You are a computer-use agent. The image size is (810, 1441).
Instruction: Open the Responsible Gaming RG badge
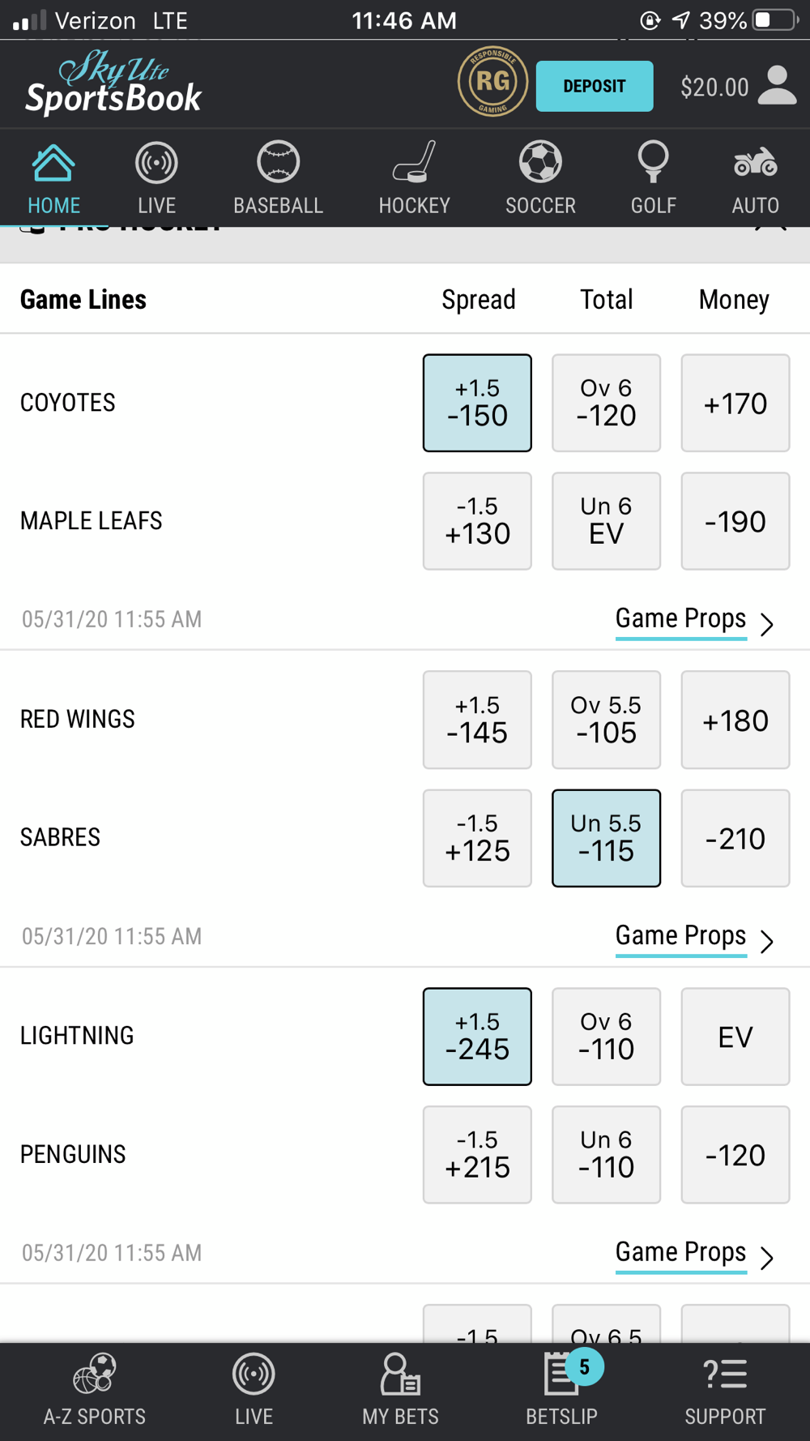492,82
